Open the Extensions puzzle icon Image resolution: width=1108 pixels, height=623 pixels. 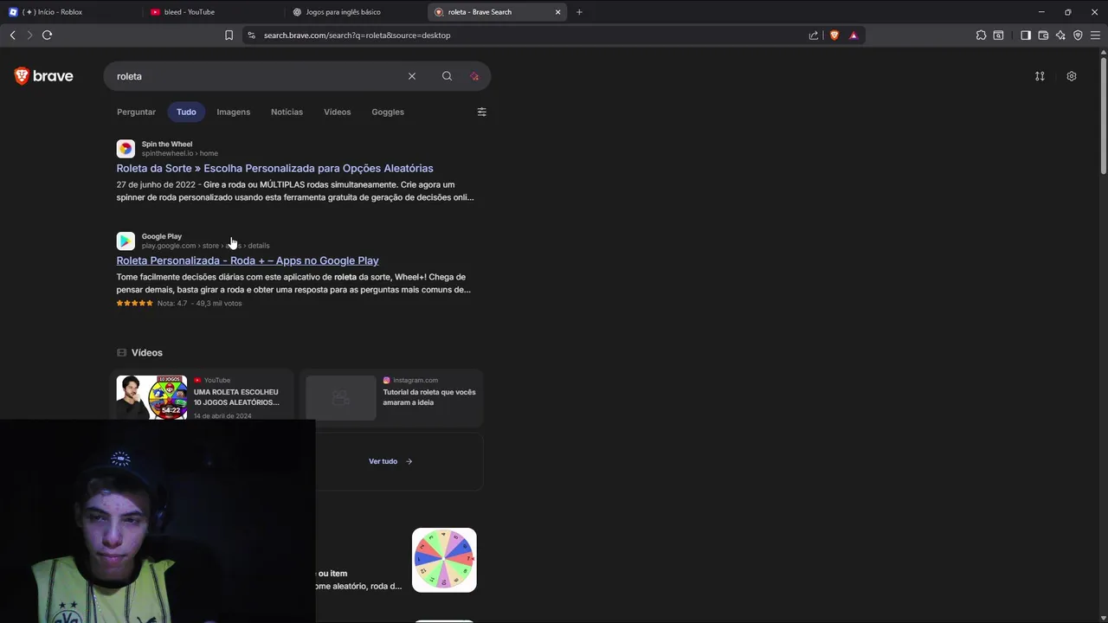coord(981,35)
